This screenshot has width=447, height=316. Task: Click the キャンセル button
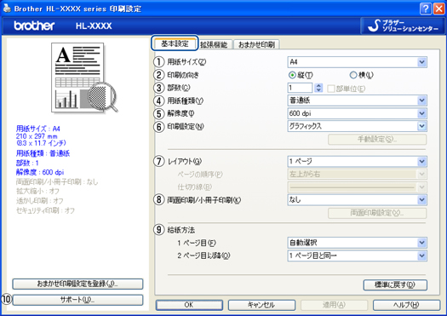click(261, 305)
